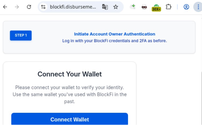Go back to the previous page
202x125 pixels.
click(x=5, y=7)
